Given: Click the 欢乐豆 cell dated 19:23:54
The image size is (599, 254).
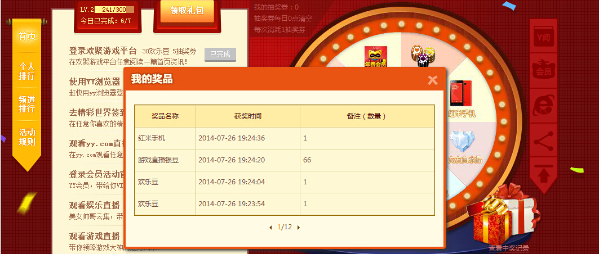Looking at the screenshot, I should tap(165, 204).
